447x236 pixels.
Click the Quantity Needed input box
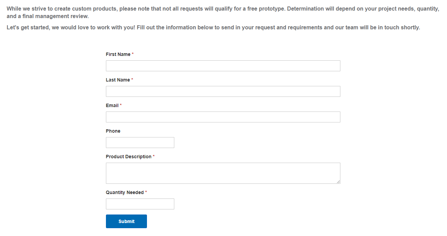140,204
